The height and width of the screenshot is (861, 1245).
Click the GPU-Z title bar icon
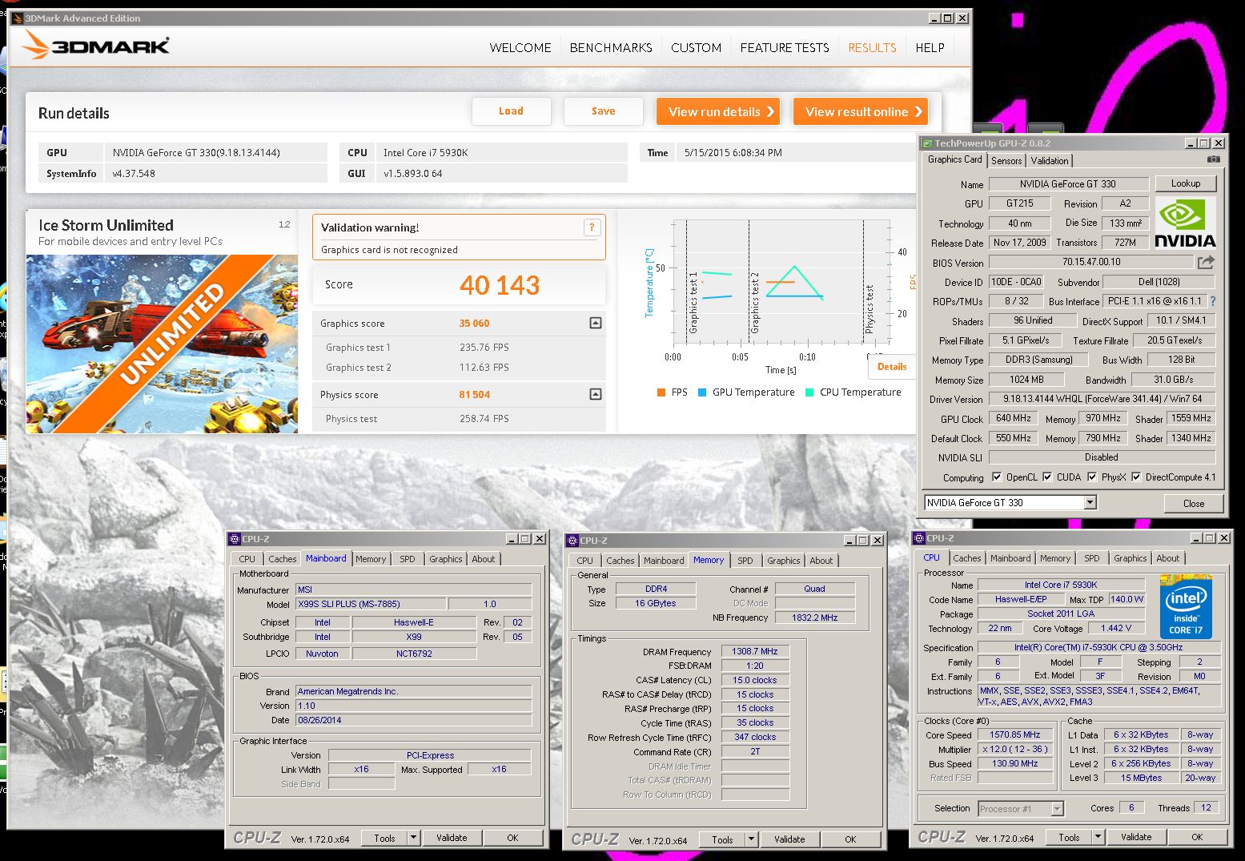[927, 143]
